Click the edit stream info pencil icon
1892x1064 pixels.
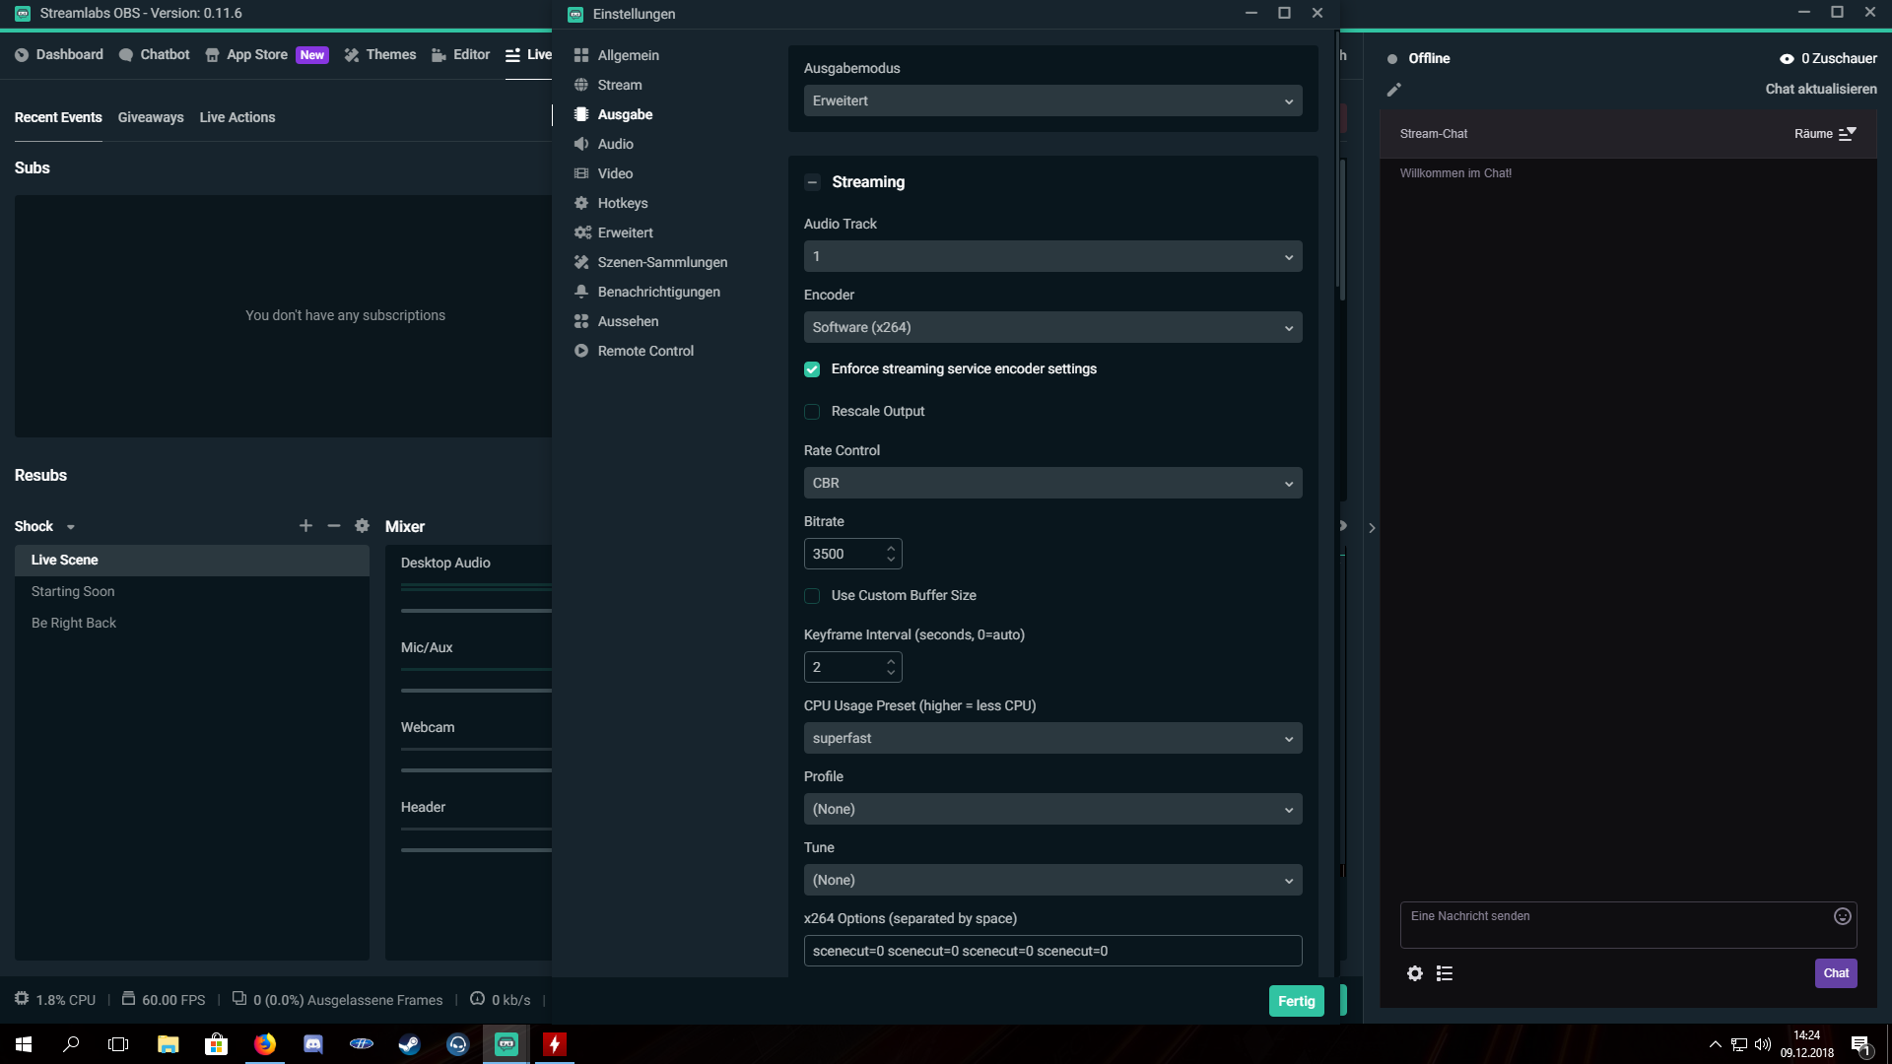coord(1393,90)
